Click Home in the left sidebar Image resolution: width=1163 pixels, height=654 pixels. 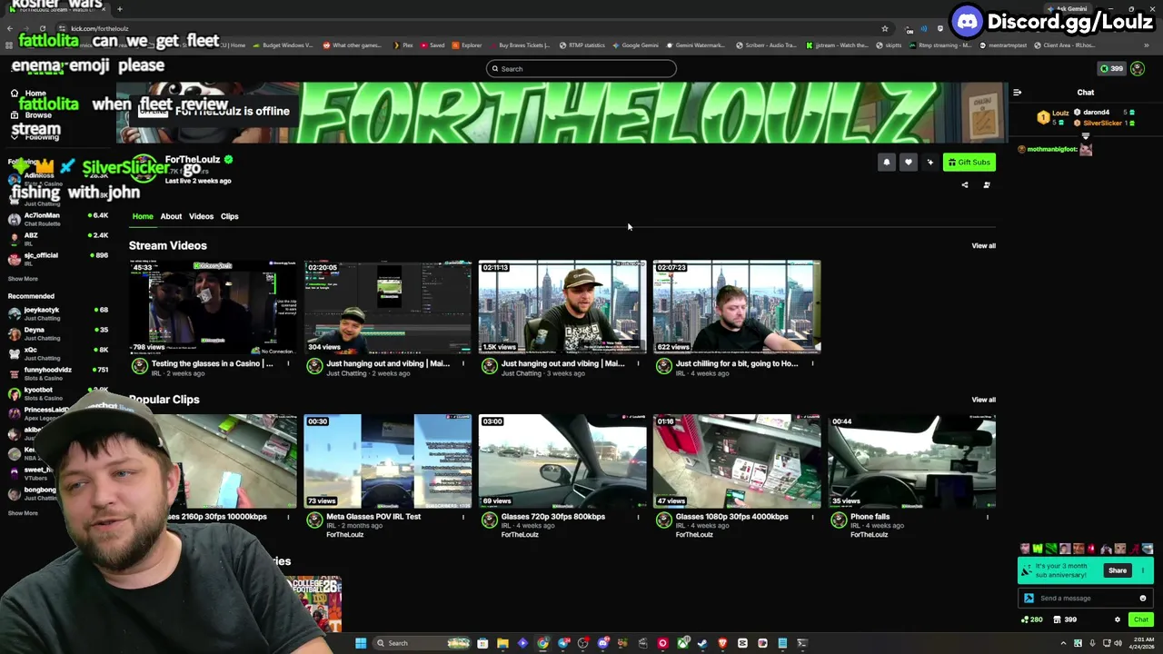coord(35,94)
